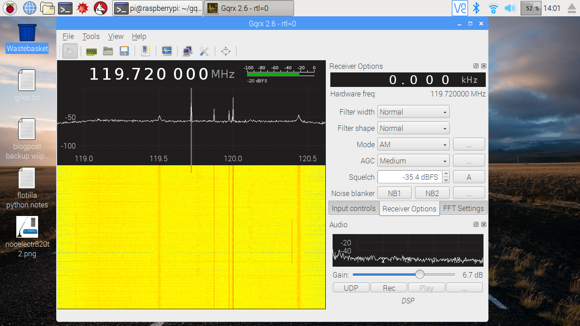Toggle UDP audio streaming button
This screenshot has height=326, width=580.
point(351,288)
